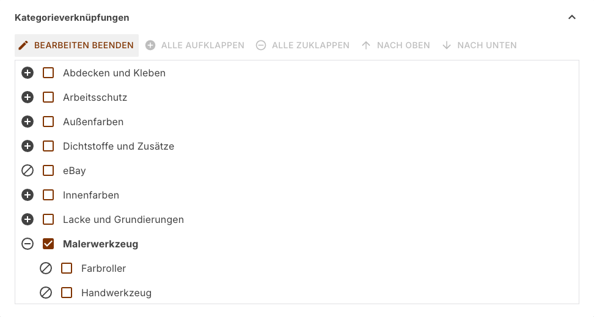Click the disabled circle icon next to Farbroller
Image resolution: width=594 pixels, height=317 pixels.
[46, 269]
